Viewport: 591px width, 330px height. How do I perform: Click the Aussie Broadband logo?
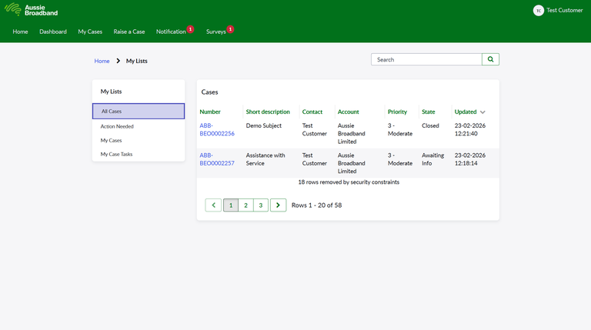tap(30, 10)
